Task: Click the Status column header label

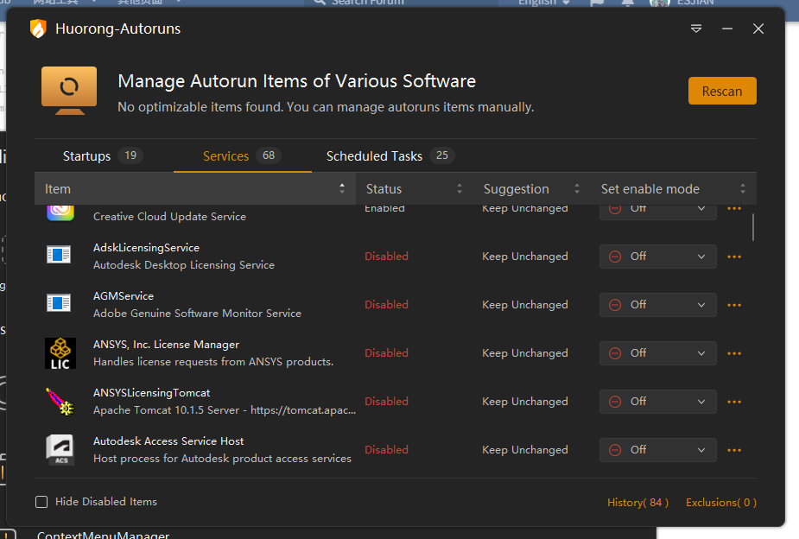Action: 384,189
